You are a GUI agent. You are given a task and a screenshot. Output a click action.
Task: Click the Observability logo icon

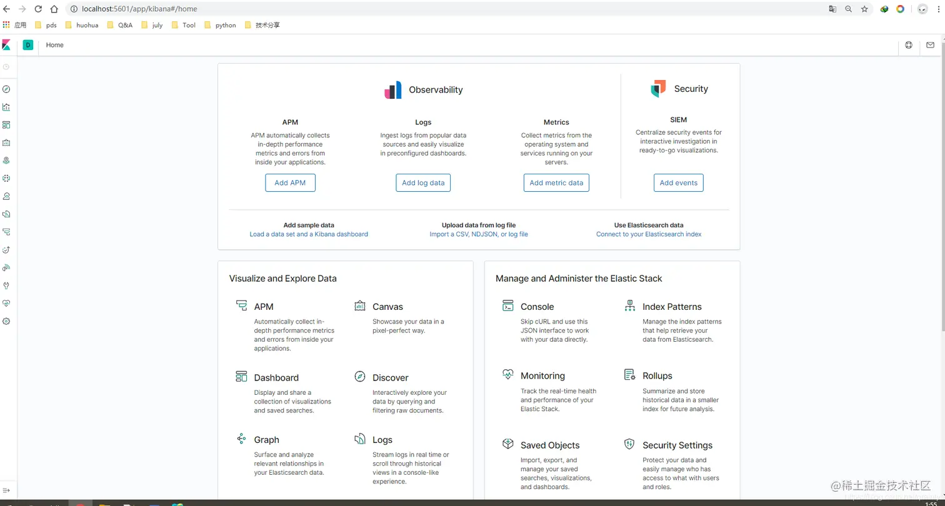click(393, 90)
